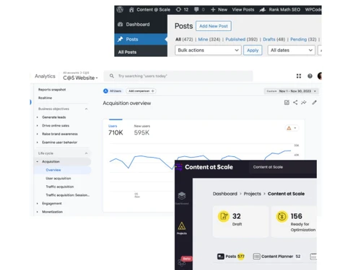Open the Content at Scale project selector
The image size is (361, 270).
[x=283, y=167]
